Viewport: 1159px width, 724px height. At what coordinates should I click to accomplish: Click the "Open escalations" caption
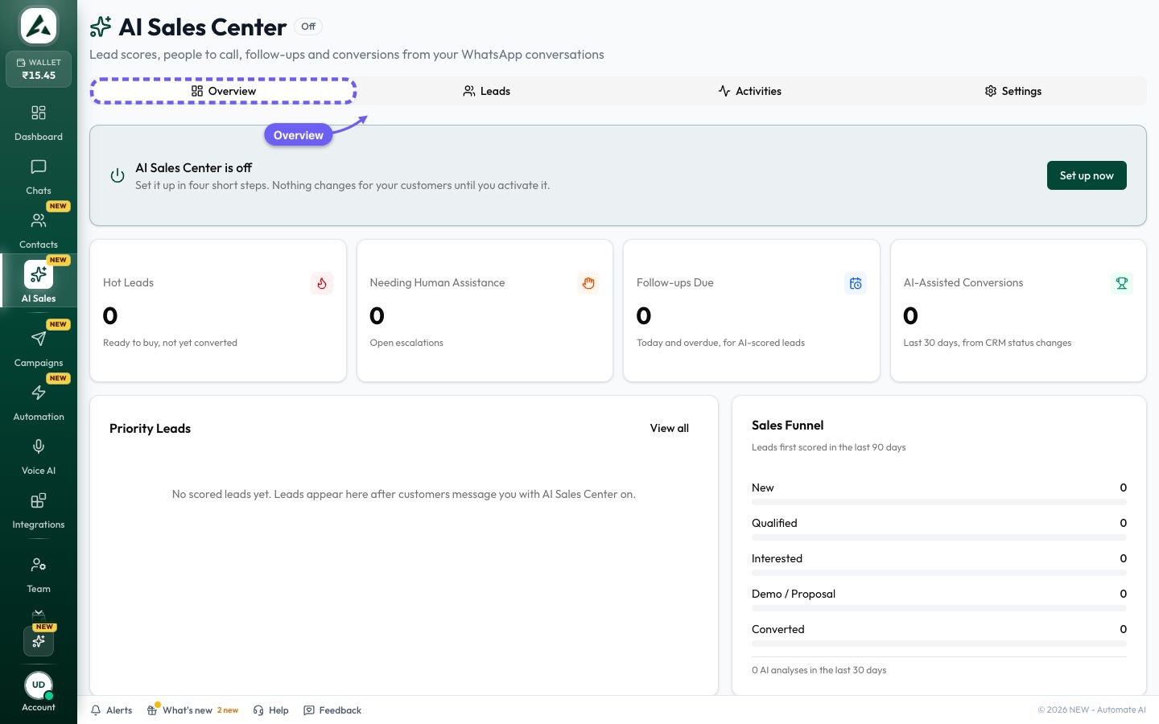click(x=406, y=343)
